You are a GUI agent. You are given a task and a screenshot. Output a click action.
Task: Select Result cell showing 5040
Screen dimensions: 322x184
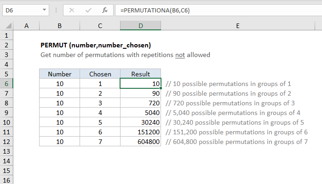140,113
